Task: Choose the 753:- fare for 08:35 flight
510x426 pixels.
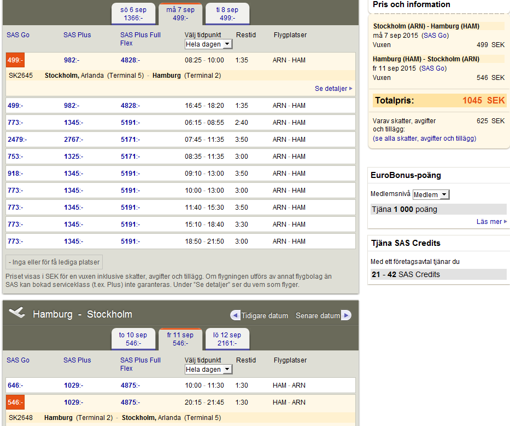Action: tap(15, 157)
